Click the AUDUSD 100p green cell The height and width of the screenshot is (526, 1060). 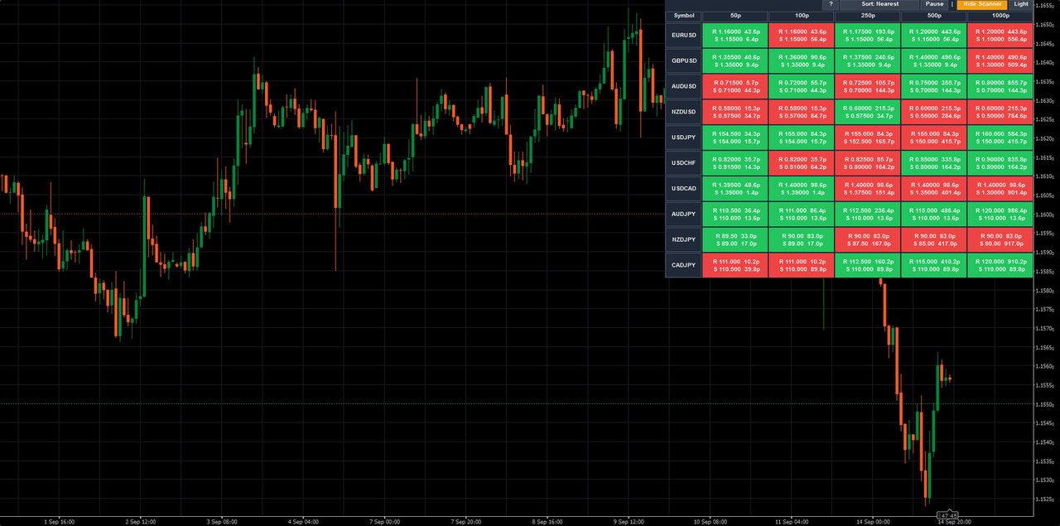802,86
